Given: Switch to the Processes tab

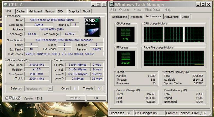Looking at the screenshot, I should pyautogui.click(x=136, y=17).
